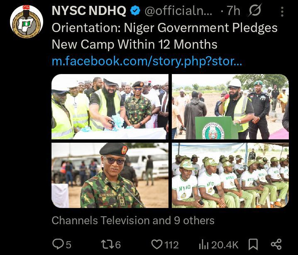Viewport: 298px width, 255px height.
Task: Tap the repost arrows icon
Action: click(107, 244)
